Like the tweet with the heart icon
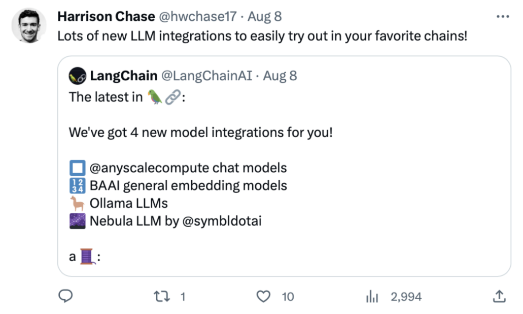This screenshot has width=523, height=314. click(x=263, y=296)
